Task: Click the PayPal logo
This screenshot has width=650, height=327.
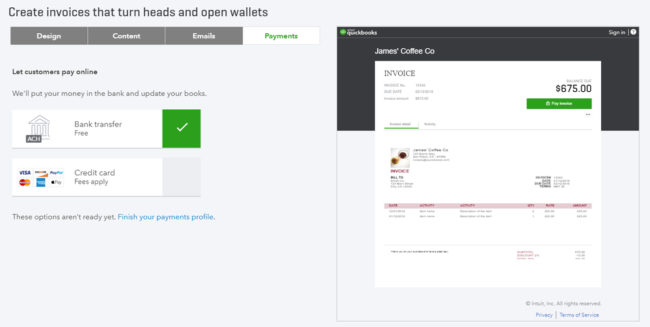Action: point(57,173)
